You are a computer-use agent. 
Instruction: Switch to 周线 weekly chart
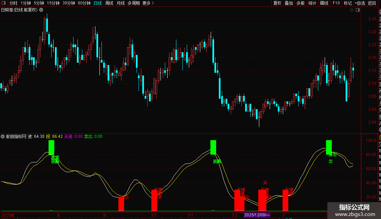point(109,3)
